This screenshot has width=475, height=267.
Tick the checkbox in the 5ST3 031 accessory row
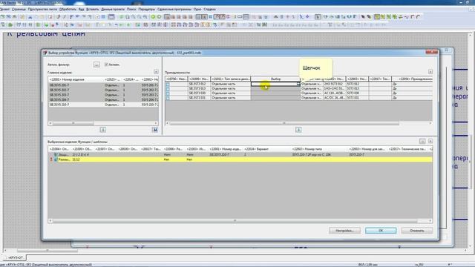(x=168, y=98)
